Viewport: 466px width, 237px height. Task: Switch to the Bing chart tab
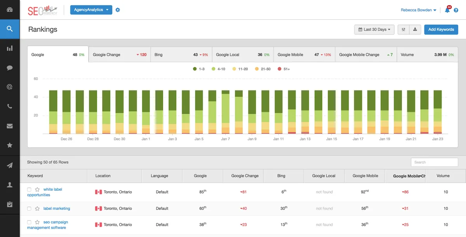point(181,55)
